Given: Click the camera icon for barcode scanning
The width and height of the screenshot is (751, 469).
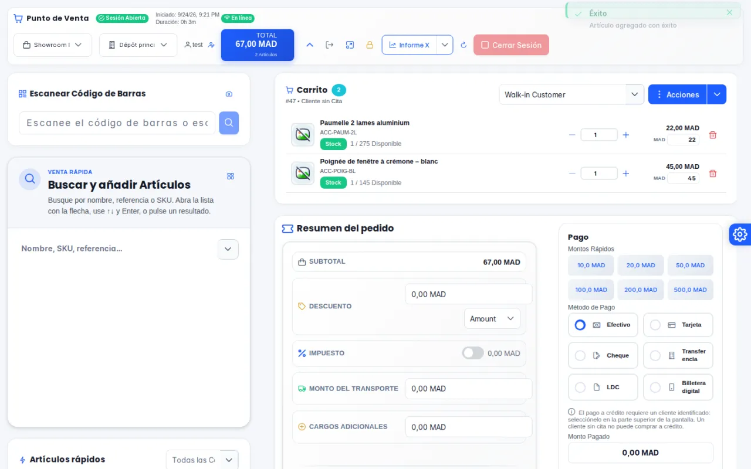Looking at the screenshot, I should (229, 94).
